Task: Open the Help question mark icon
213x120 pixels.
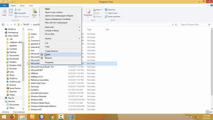Action: tap(212, 5)
